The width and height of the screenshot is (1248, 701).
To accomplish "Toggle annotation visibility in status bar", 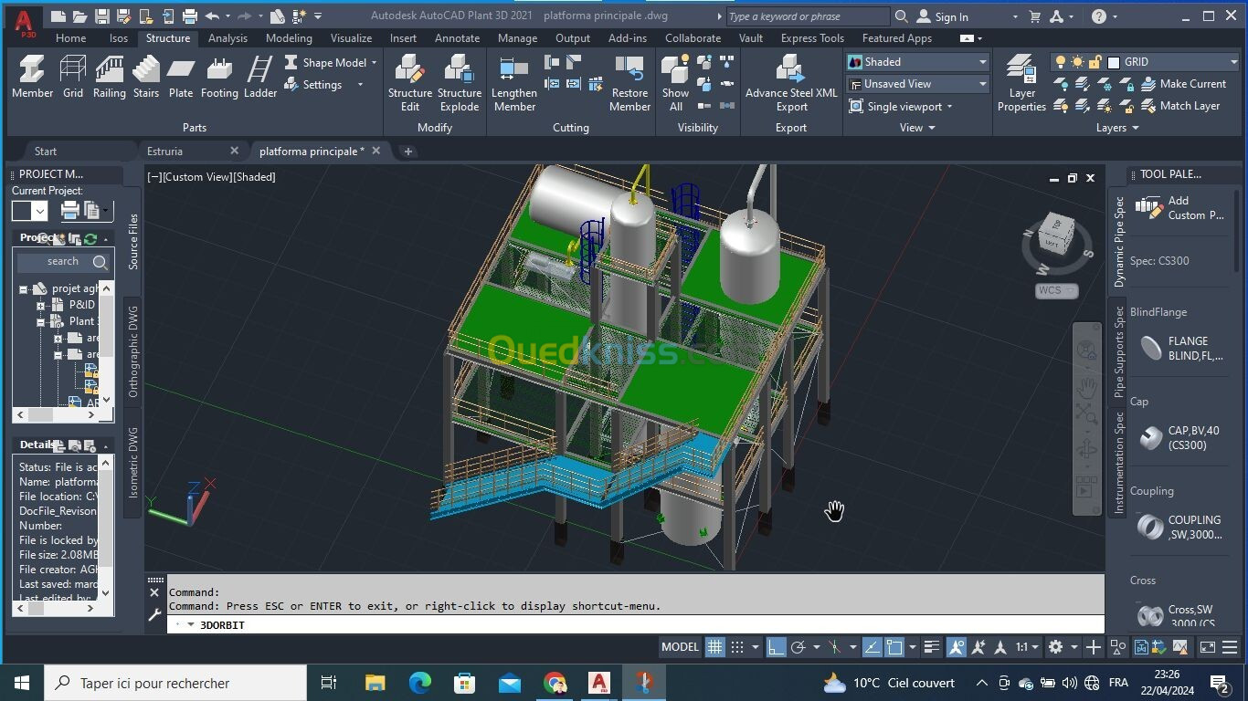I will pos(956,647).
